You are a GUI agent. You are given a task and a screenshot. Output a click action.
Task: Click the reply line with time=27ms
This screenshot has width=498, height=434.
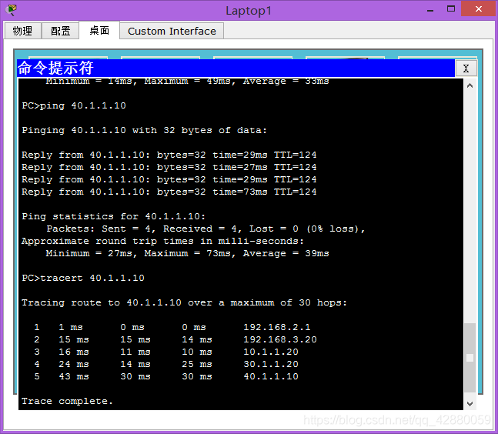169,167
